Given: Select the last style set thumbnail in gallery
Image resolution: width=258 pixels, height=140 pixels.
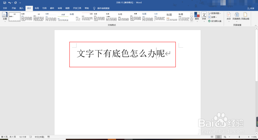Looking at the screenshot, I should (184, 17).
